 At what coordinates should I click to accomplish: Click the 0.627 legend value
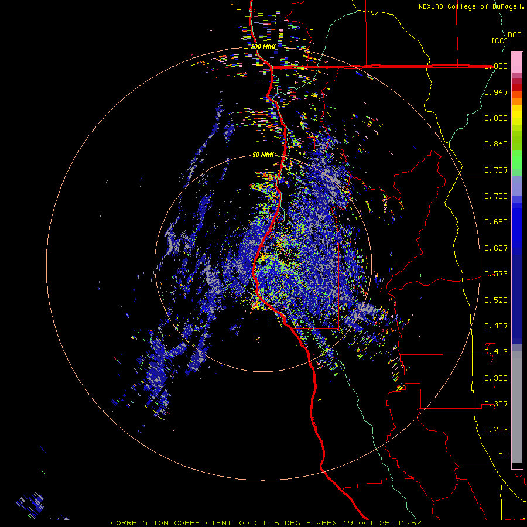point(496,248)
